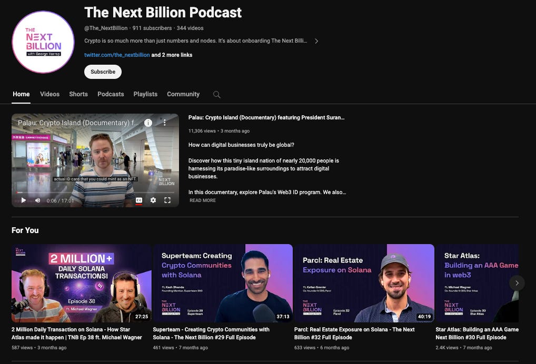
Task: Open three-dot menu on featured video
Action: 164,123
